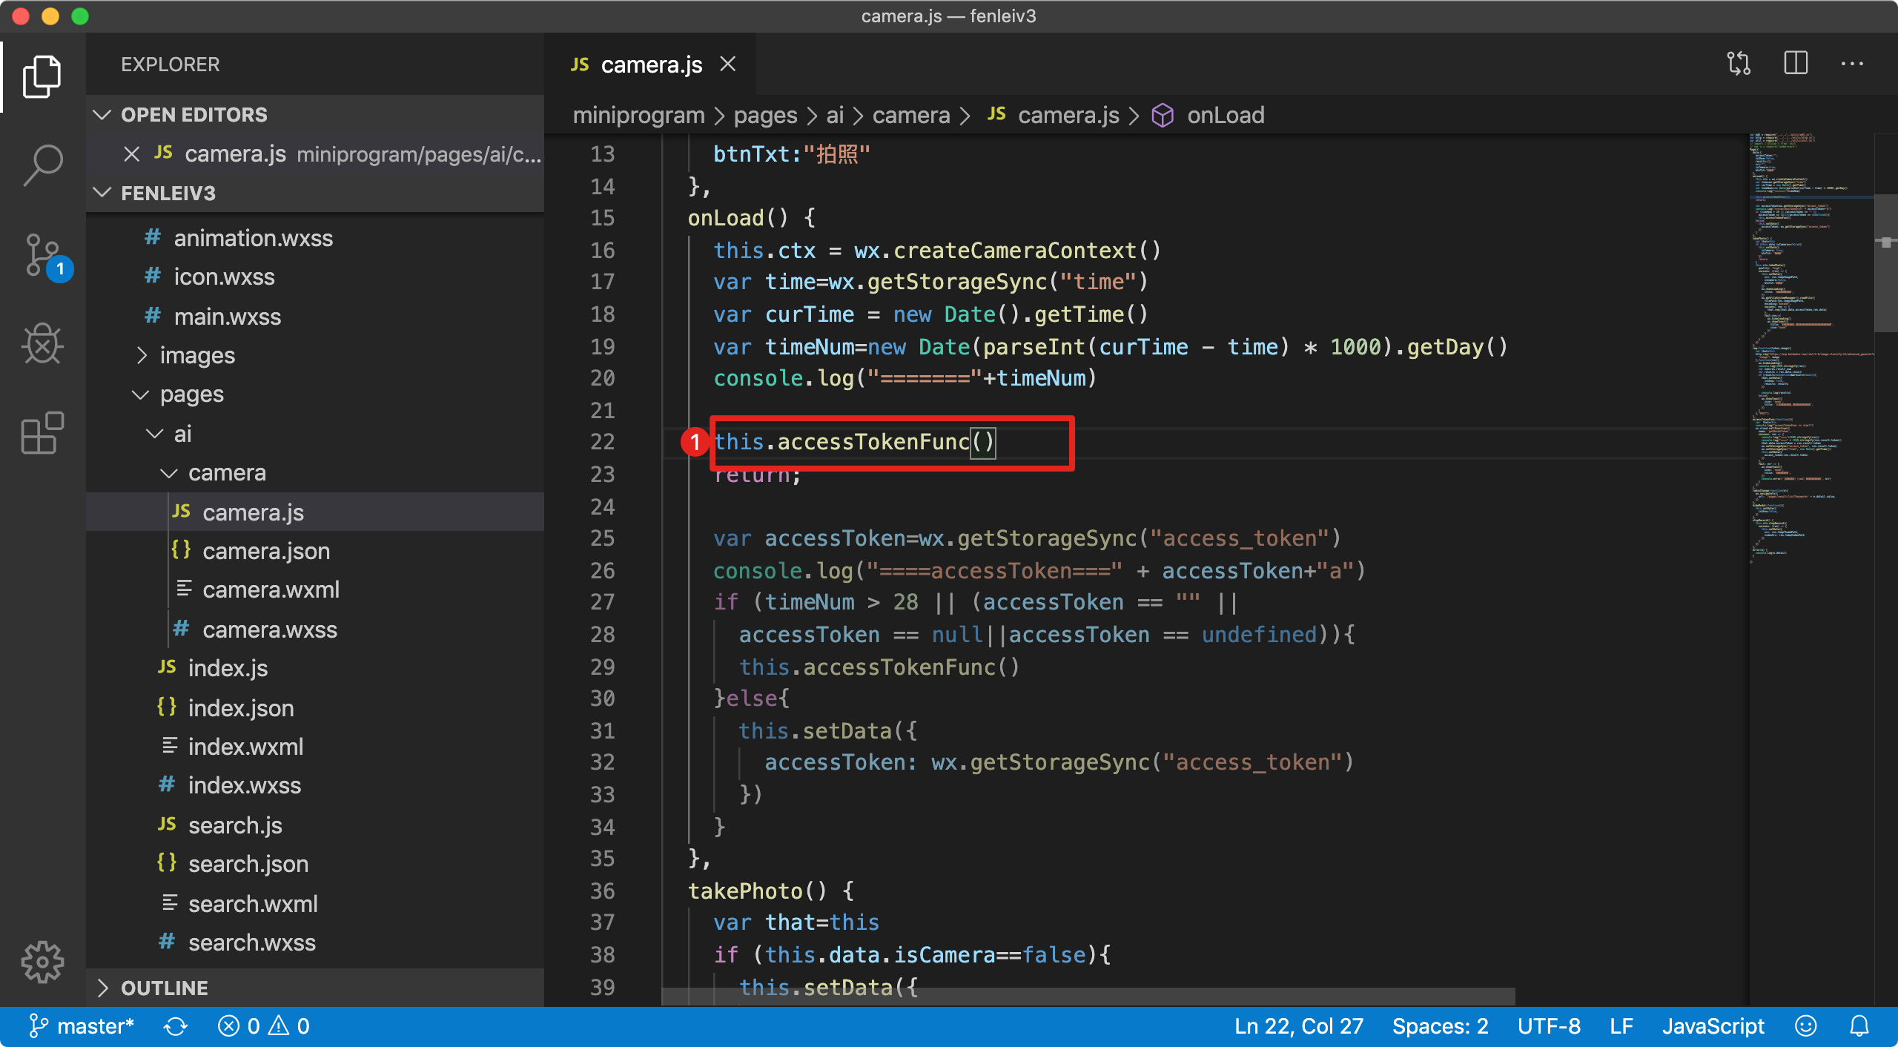Open camera.wxml in the explorer
1898x1047 pixels.
pos(271,589)
